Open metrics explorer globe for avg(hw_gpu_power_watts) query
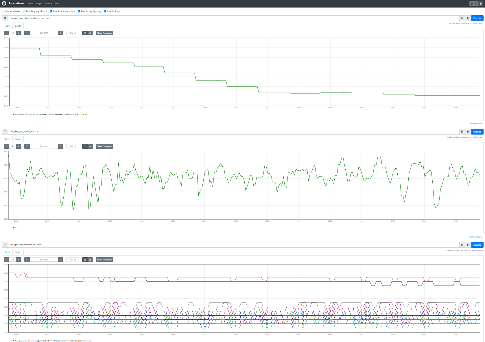 pyautogui.click(x=468, y=132)
